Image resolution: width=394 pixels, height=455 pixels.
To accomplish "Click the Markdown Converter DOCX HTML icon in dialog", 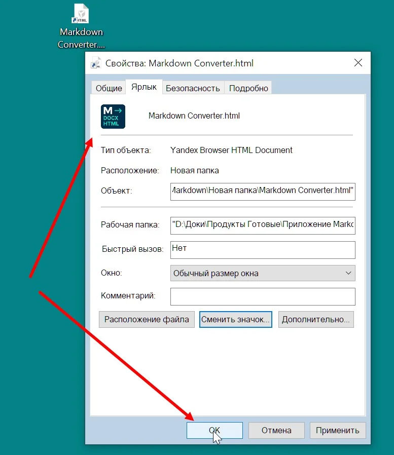I will 113,117.
